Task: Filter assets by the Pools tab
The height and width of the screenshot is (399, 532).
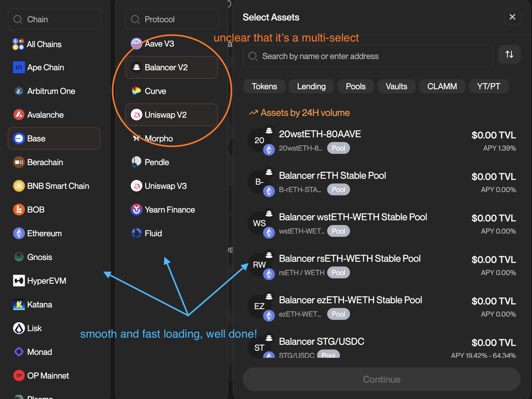Action: click(x=355, y=86)
